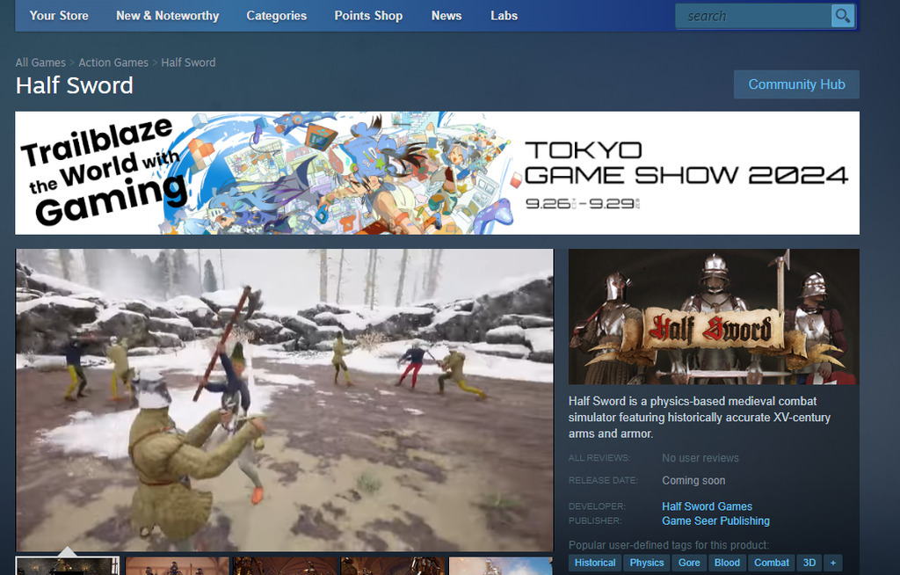Click the Half Sword game logo image
The width and height of the screenshot is (900, 575).
pyautogui.click(x=714, y=317)
